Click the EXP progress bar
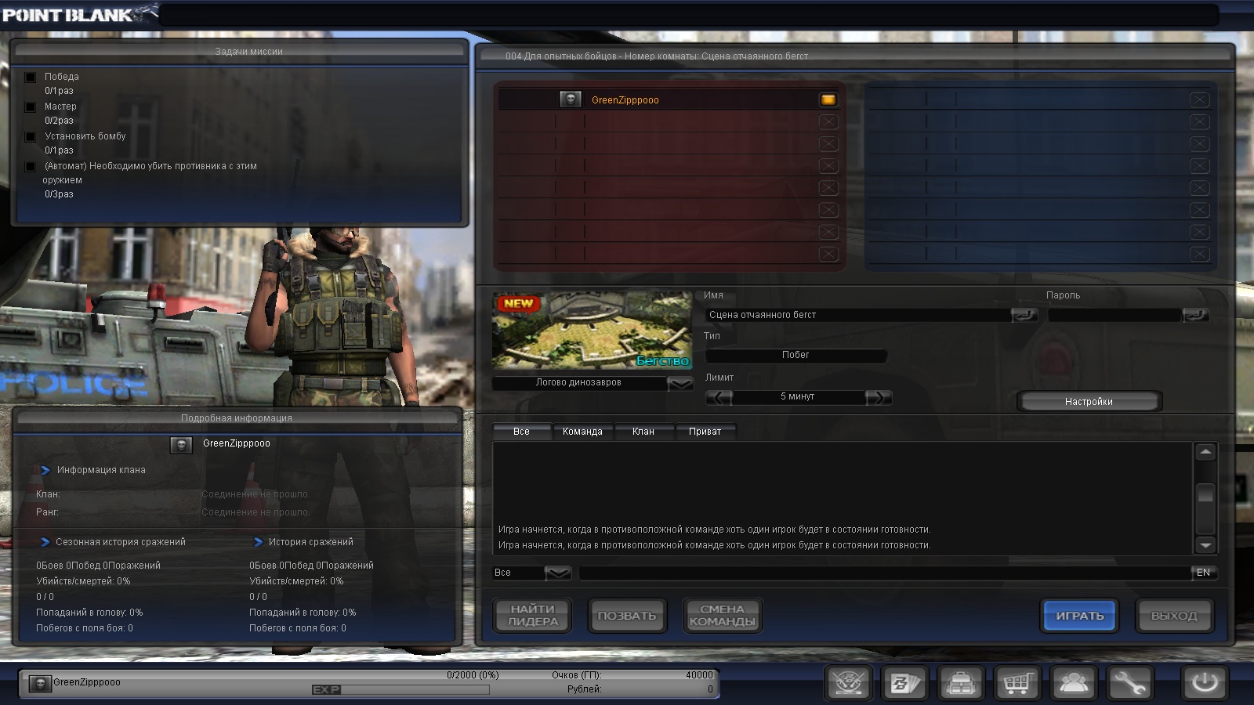This screenshot has height=705, width=1254. [400, 690]
